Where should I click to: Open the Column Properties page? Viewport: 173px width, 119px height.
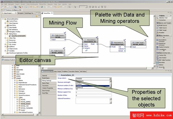coord(49,88)
